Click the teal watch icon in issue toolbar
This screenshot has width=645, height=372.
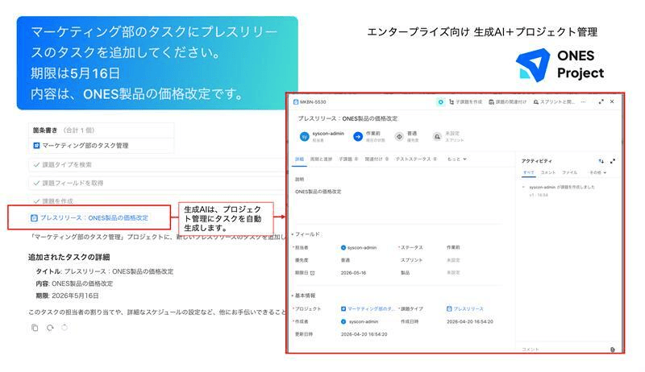click(x=440, y=101)
